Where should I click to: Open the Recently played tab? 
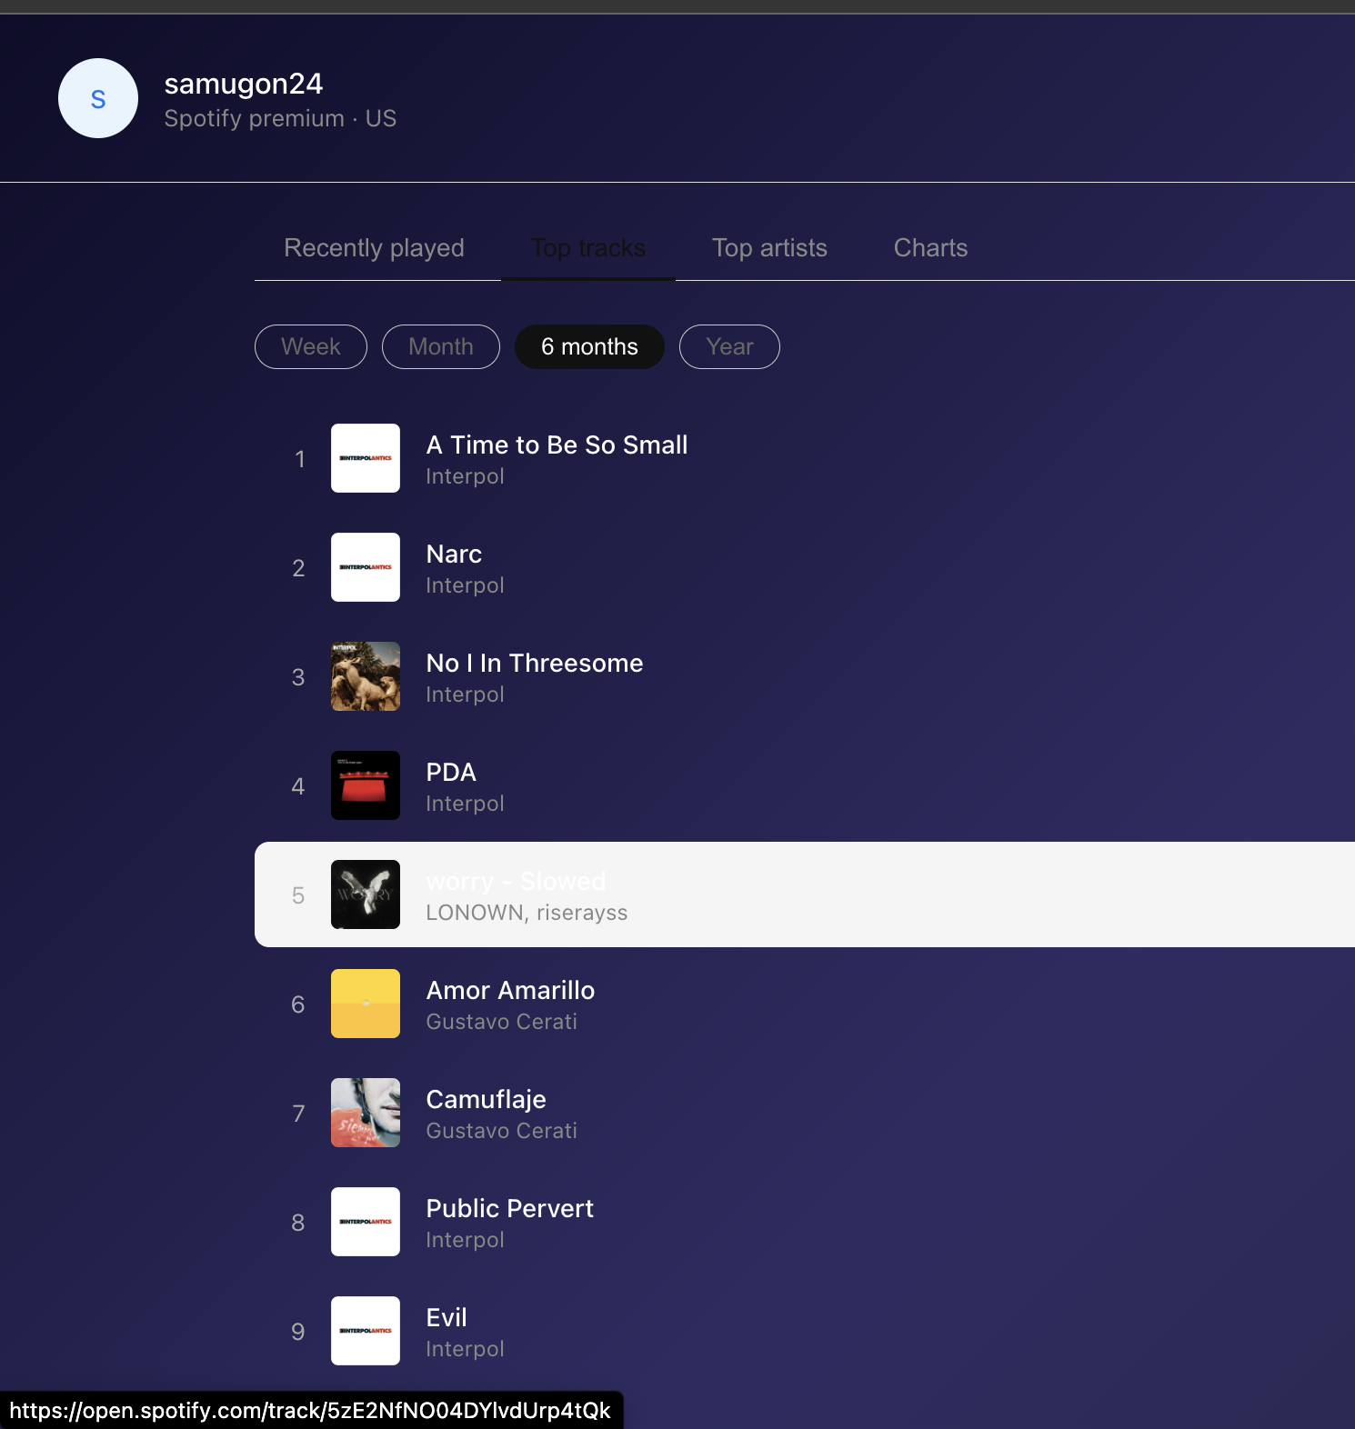coord(374,248)
